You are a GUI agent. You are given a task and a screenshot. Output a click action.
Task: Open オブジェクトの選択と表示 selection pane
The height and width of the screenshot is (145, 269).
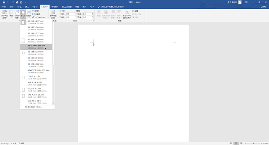(127, 14)
